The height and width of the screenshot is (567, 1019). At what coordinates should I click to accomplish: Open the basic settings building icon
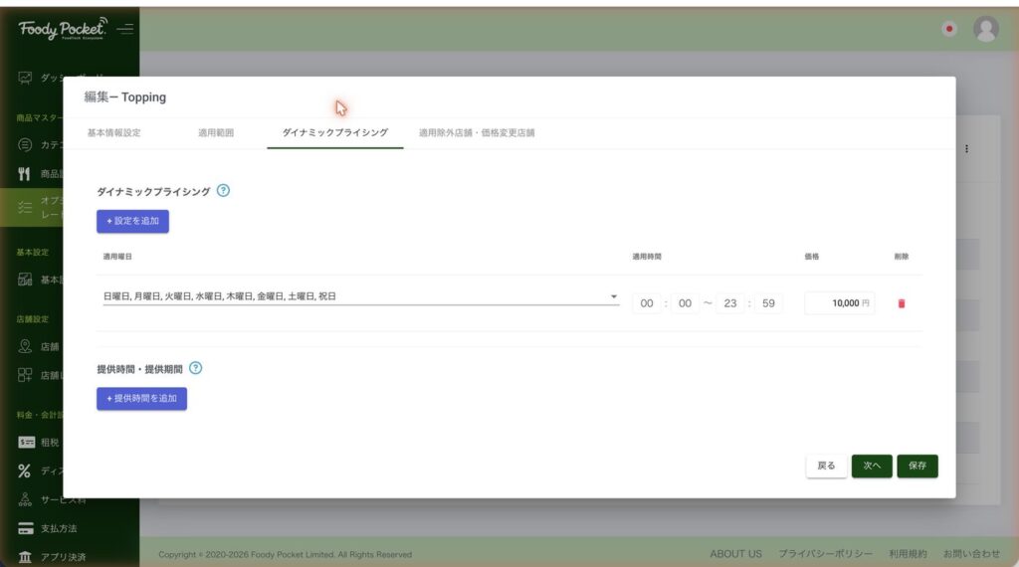[x=25, y=280]
